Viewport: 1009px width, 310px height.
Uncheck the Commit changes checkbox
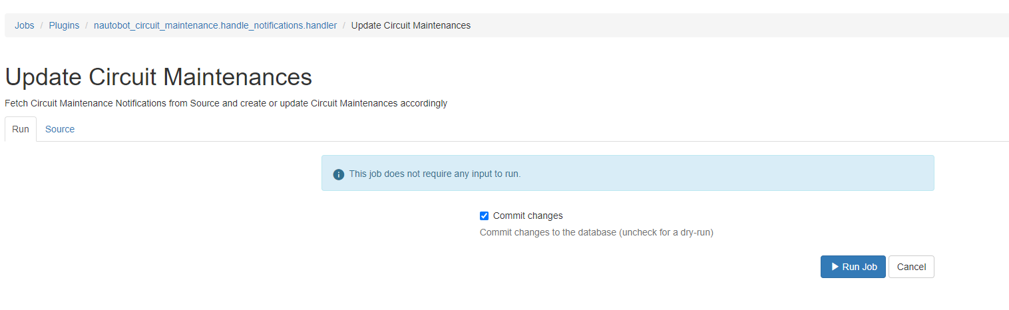point(484,216)
